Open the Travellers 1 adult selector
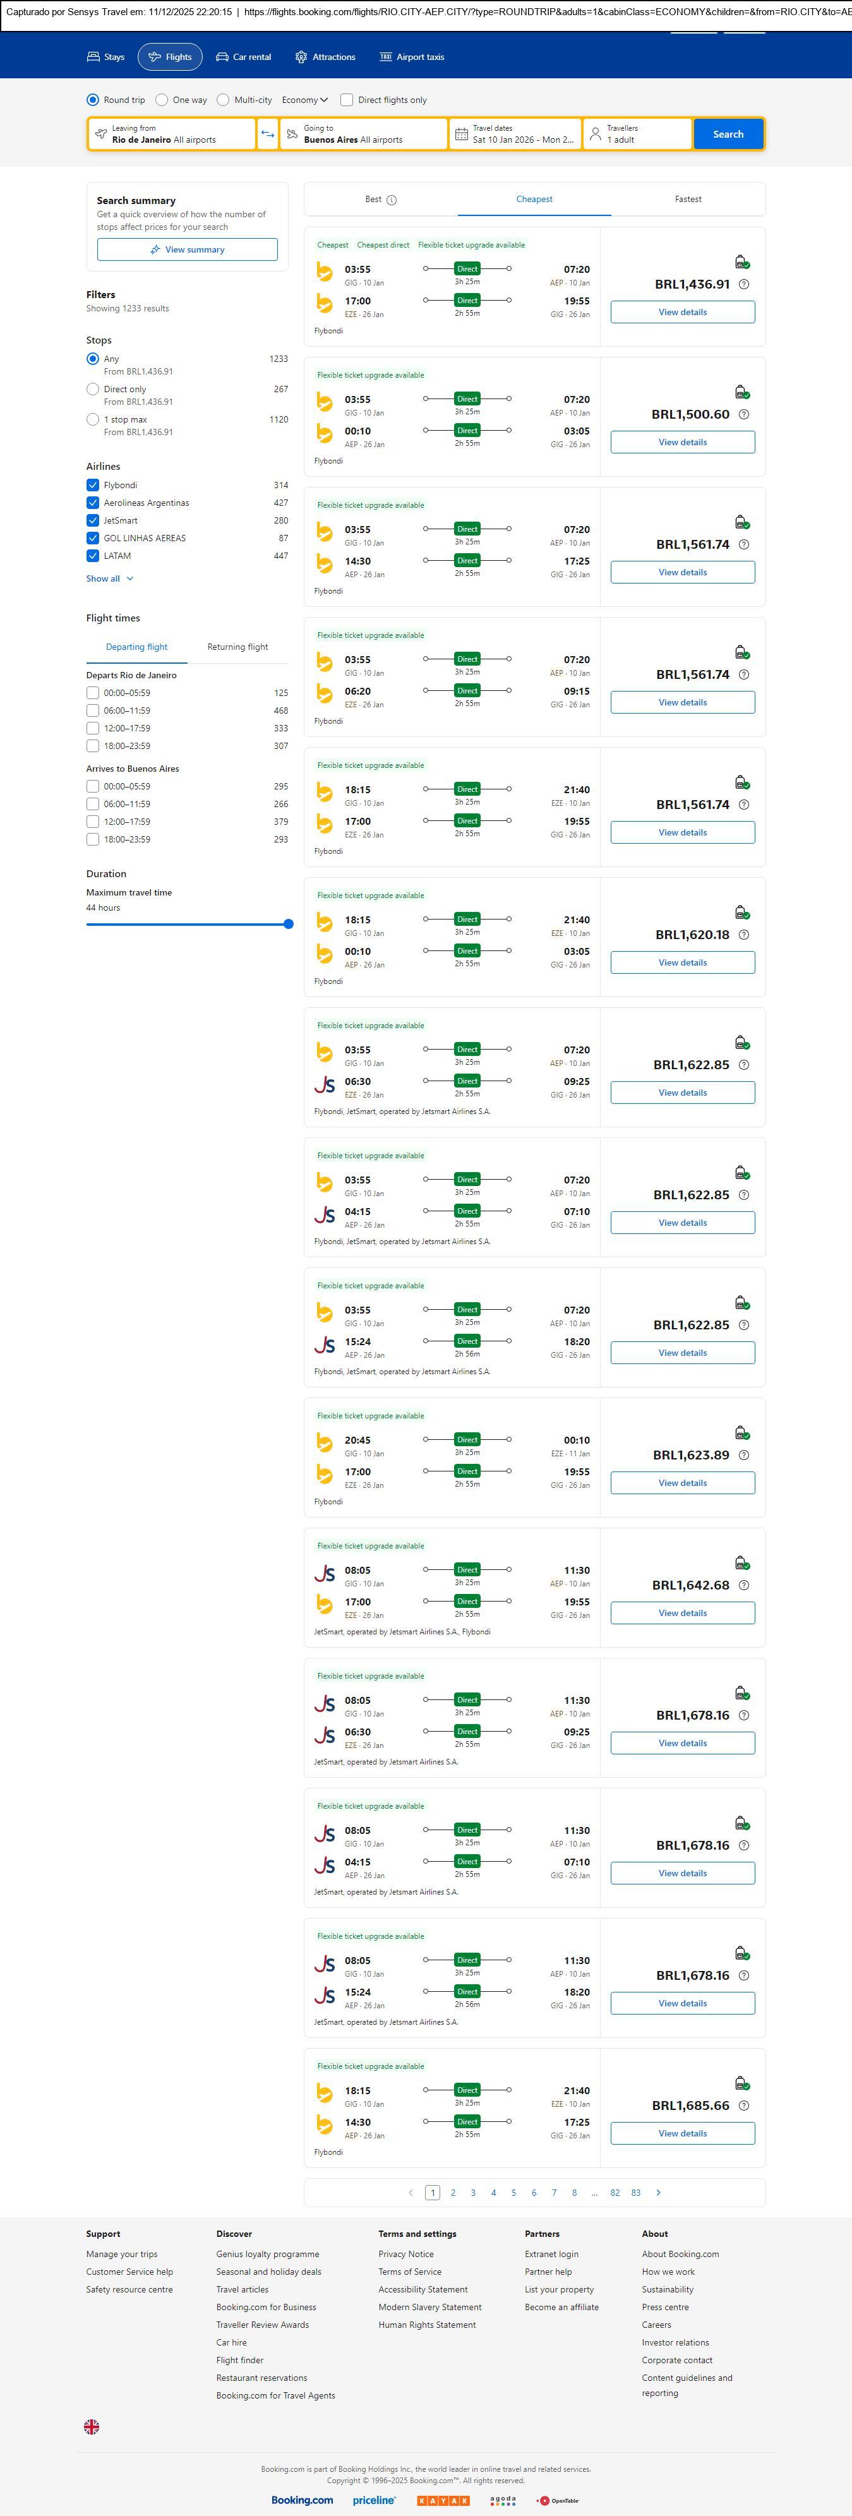852x2516 pixels. point(637,134)
